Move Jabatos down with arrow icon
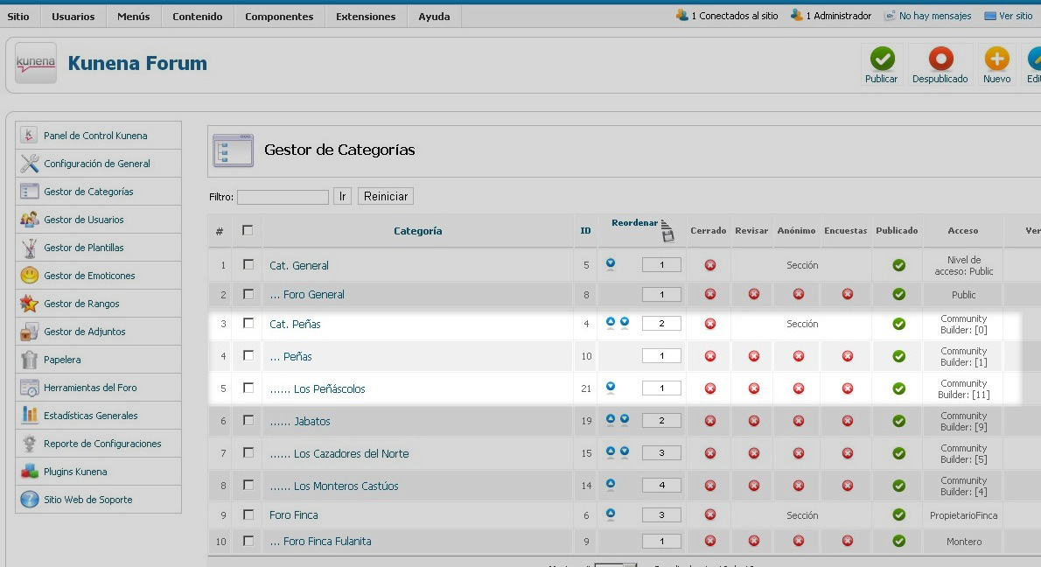Viewport: 1041px width, 567px height. pos(625,420)
